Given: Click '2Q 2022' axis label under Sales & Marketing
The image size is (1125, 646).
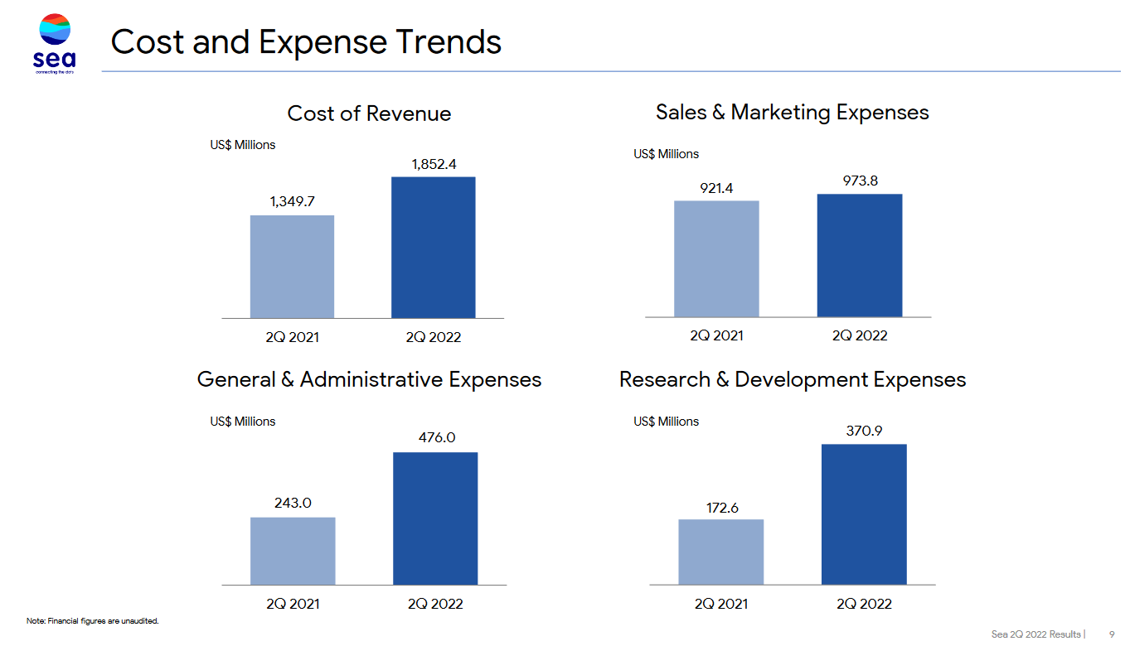Looking at the screenshot, I should coord(860,335).
